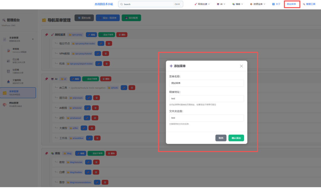Click the 确认添加 confirm button
The height and width of the screenshot is (192, 321).
(x=236, y=138)
